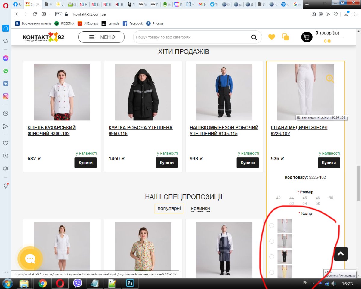This screenshot has width=361, height=289.
Task: Open Price.ua bookmark
Action: [x=155, y=23]
